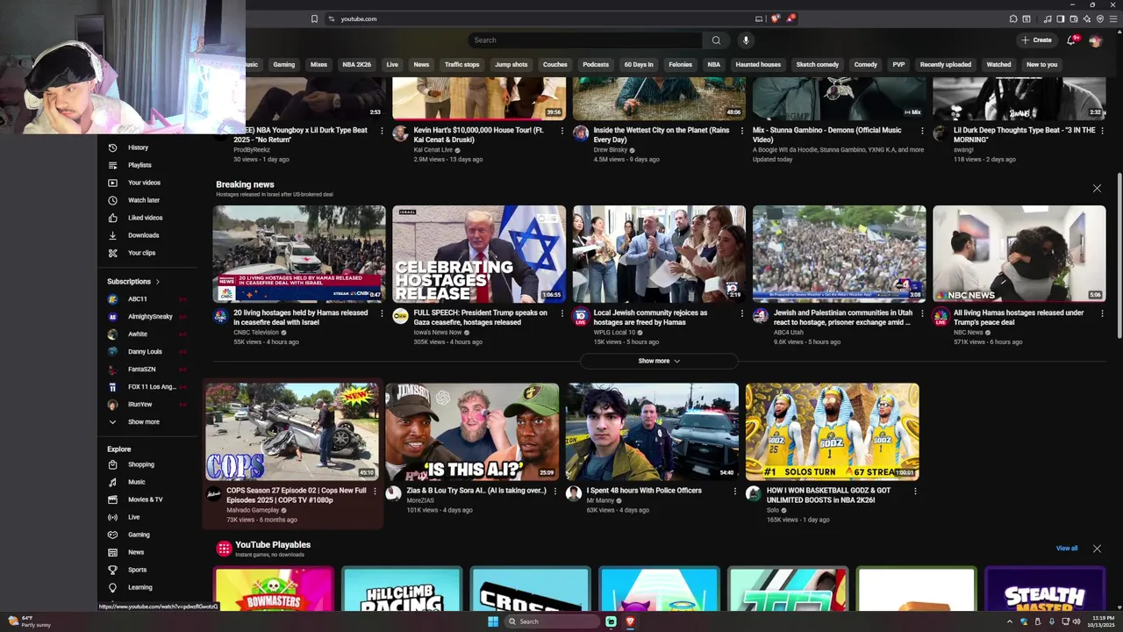
Task: Expand Show more in subscriptions list
Action: (x=147, y=422)
